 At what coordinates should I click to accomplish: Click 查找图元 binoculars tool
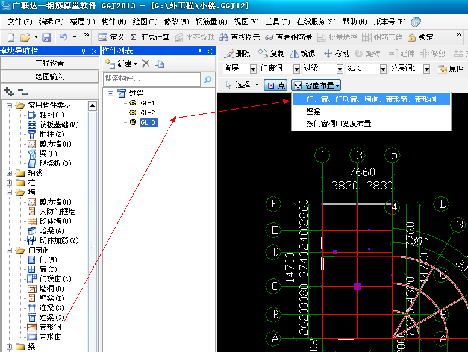click(x=239, y=37)
